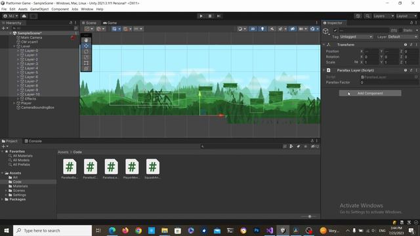Toggle the GameObject active checkbox in Inspector
Viewport: 420px width, 236px height.
click(x=335, y=31)
